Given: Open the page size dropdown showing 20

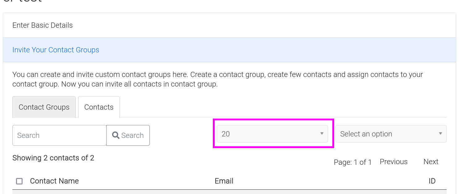Looking at the screenshot, I should (x=272, y=134).
